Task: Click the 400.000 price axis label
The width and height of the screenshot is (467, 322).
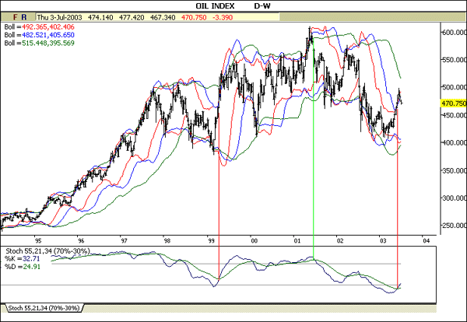Action: click(454, 142)
